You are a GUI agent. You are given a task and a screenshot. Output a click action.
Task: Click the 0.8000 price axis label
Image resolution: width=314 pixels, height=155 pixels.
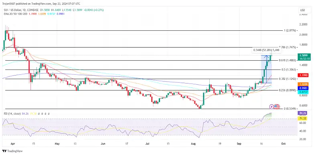tap(304, 95)
